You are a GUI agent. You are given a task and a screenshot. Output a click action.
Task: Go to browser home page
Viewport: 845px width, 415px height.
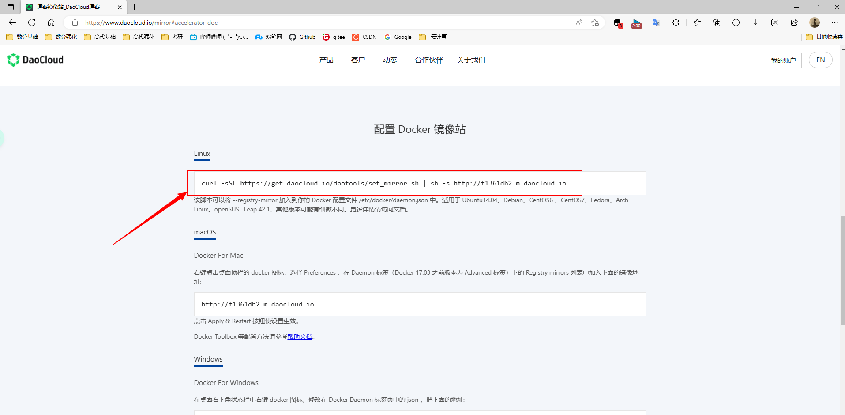coord(51,23)
